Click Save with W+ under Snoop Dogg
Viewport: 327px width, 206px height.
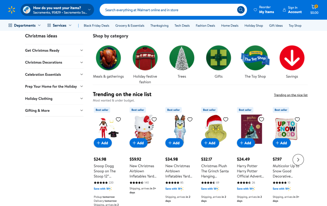(103, 189)
